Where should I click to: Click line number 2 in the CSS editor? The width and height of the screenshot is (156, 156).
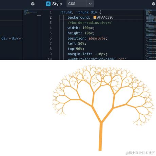pos(51,17)
